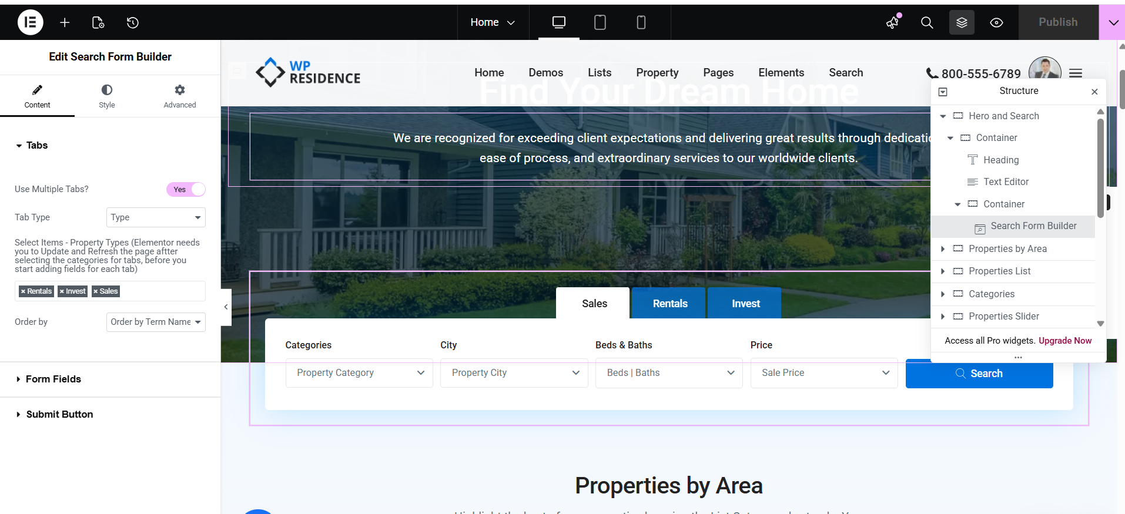Open the Elementor logo menu
The height and width of the screenshot is (514, 1125).
(x=30, y=22)
